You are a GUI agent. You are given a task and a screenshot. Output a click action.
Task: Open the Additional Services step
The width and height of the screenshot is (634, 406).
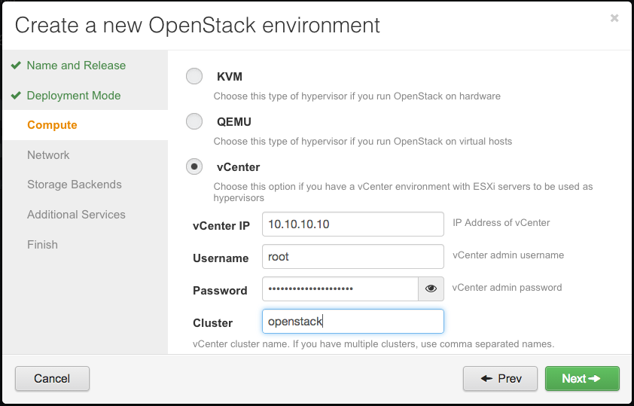76,215
